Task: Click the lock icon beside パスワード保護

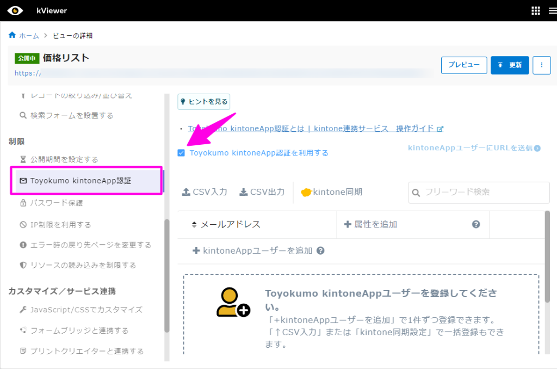Action: pos(23,203)
